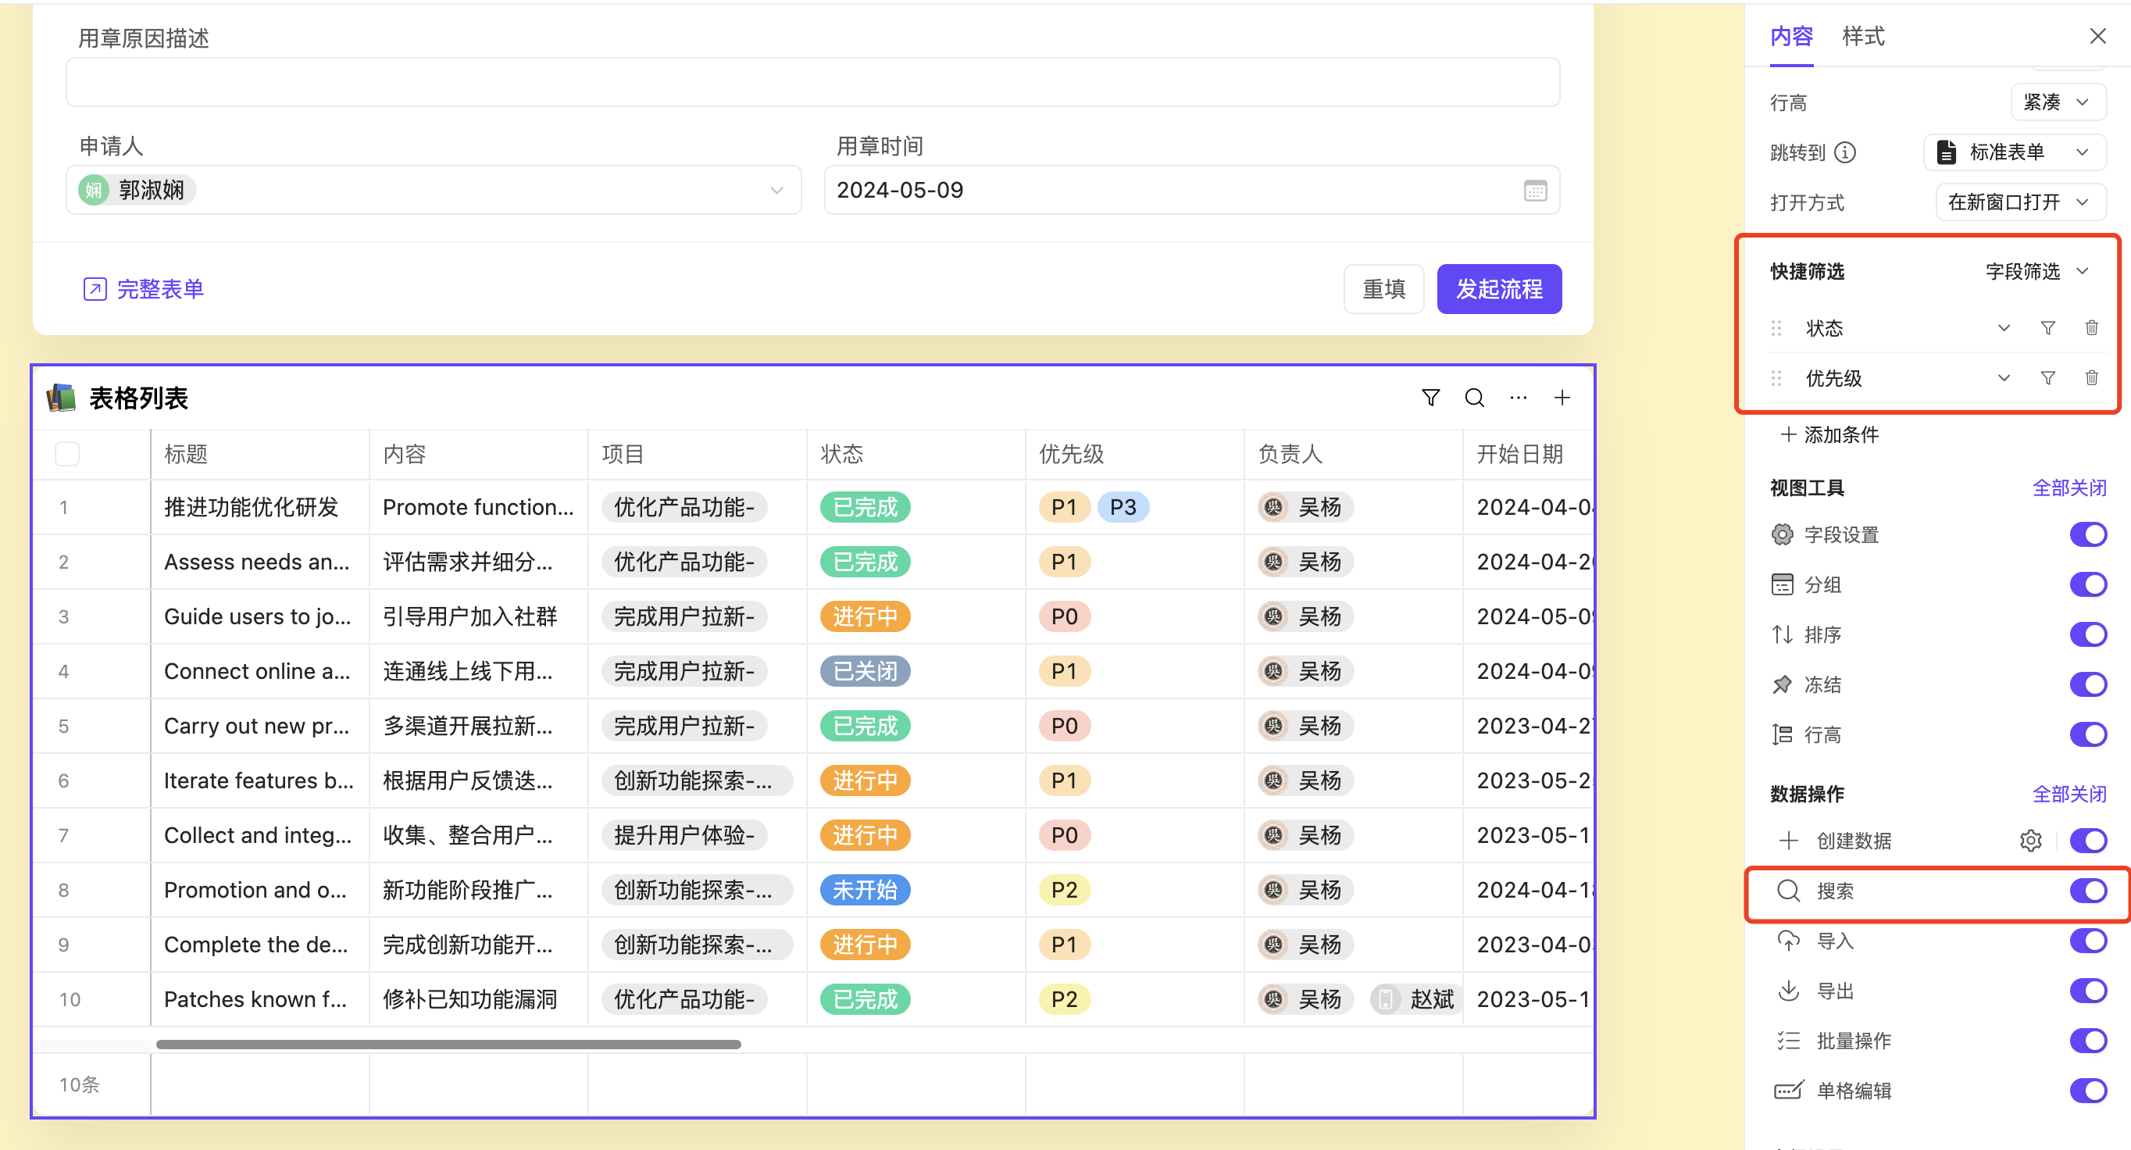Click 全部关闭 for 数据操作

pyautogui.click(x=2069, y=795)
